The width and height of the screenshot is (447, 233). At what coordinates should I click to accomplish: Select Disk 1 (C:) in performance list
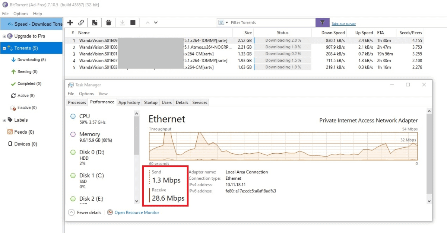pos(99,181)
